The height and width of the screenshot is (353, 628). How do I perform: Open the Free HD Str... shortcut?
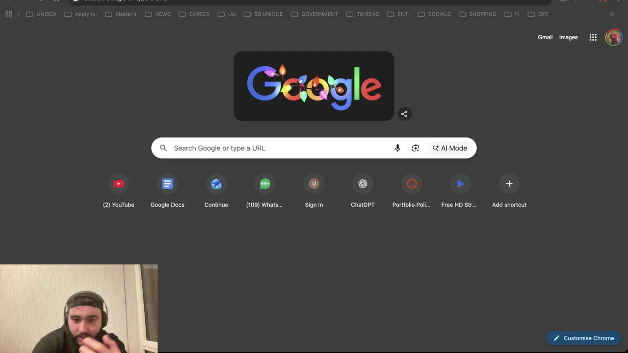coord(460,192)
